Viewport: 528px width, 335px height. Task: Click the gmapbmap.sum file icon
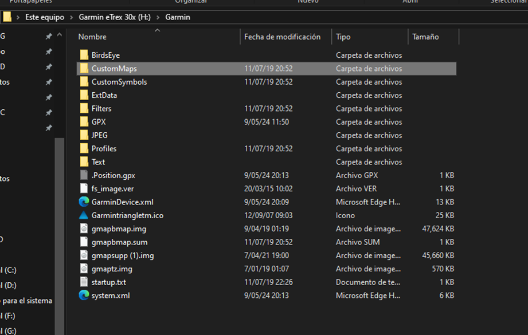click(x=84, y=242)
